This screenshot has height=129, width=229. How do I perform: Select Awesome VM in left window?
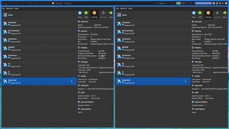click(39, 40)
